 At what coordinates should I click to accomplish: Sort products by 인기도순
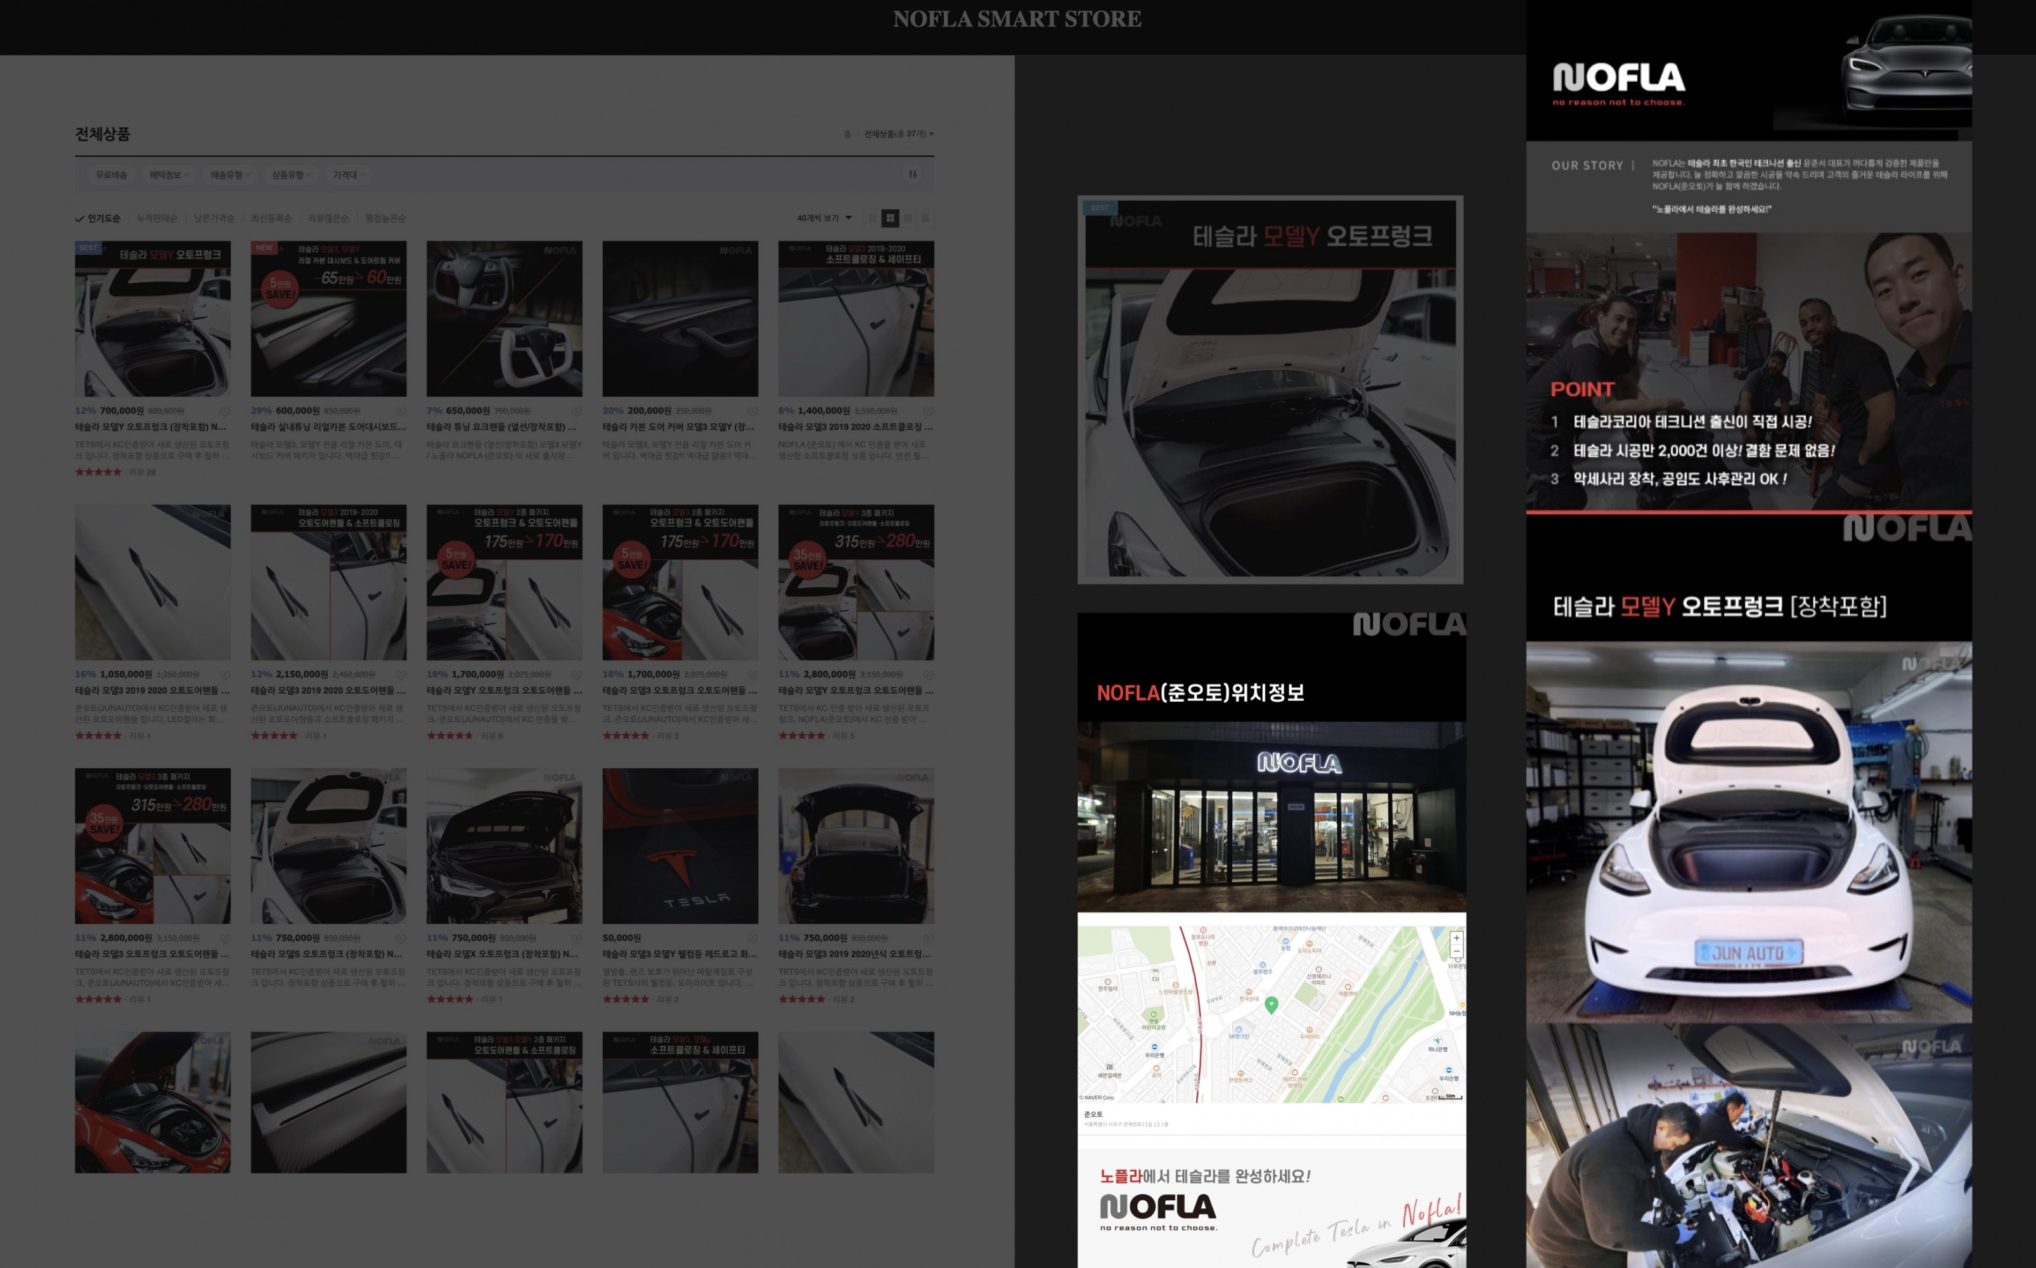pos(98,218)
